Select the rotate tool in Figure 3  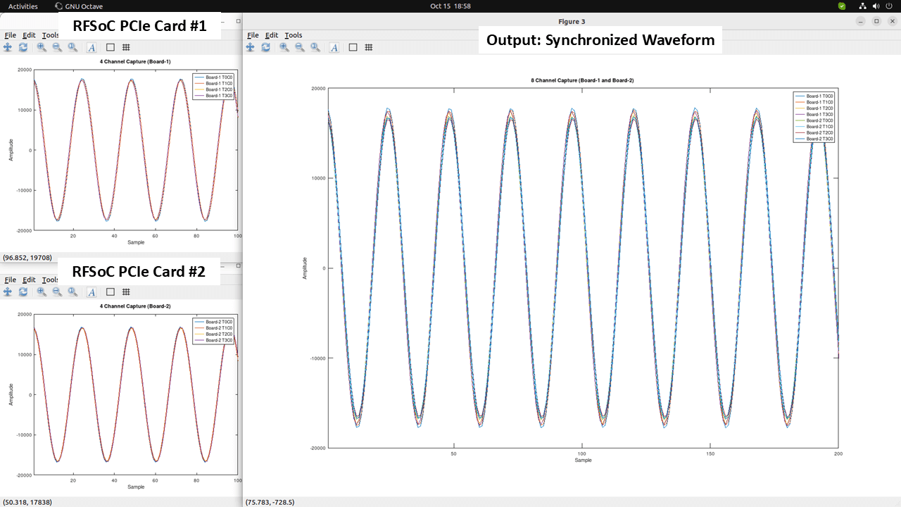pyautogui.click(x=265, y=47)
